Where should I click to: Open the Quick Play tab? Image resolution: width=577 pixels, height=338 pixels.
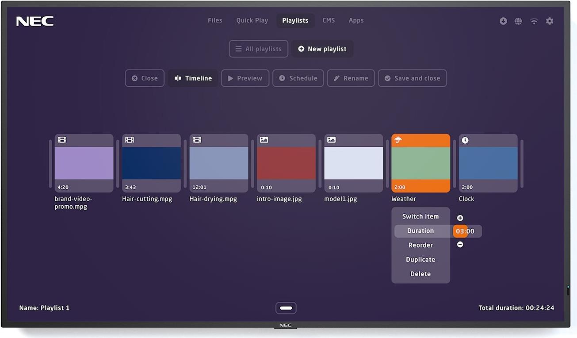click(252, 20)
